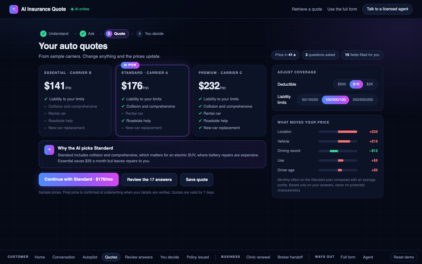Click Continue with Standard $176/mo button
Screen dimensions: 422x264
coord(79,180)
